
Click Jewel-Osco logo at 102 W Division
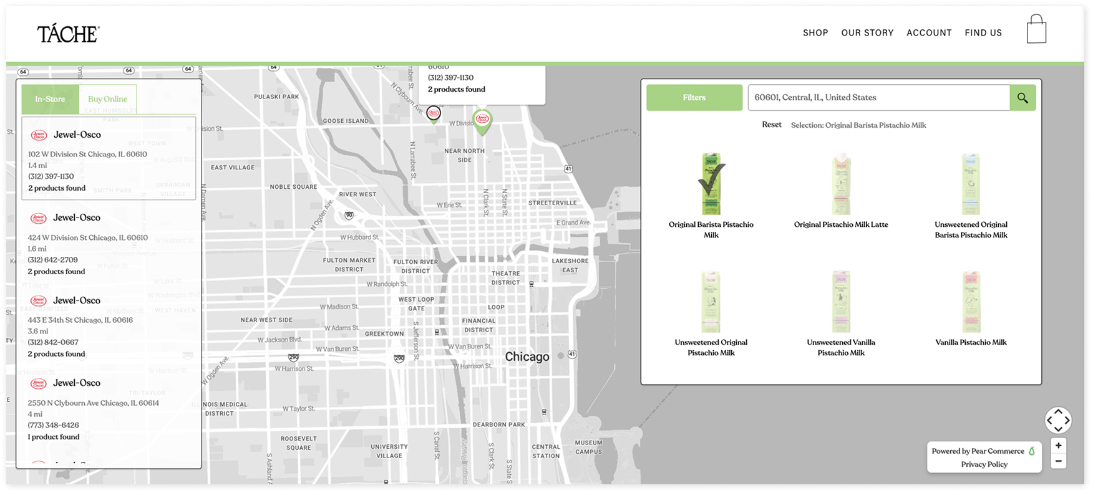click(x=39, y=135)
